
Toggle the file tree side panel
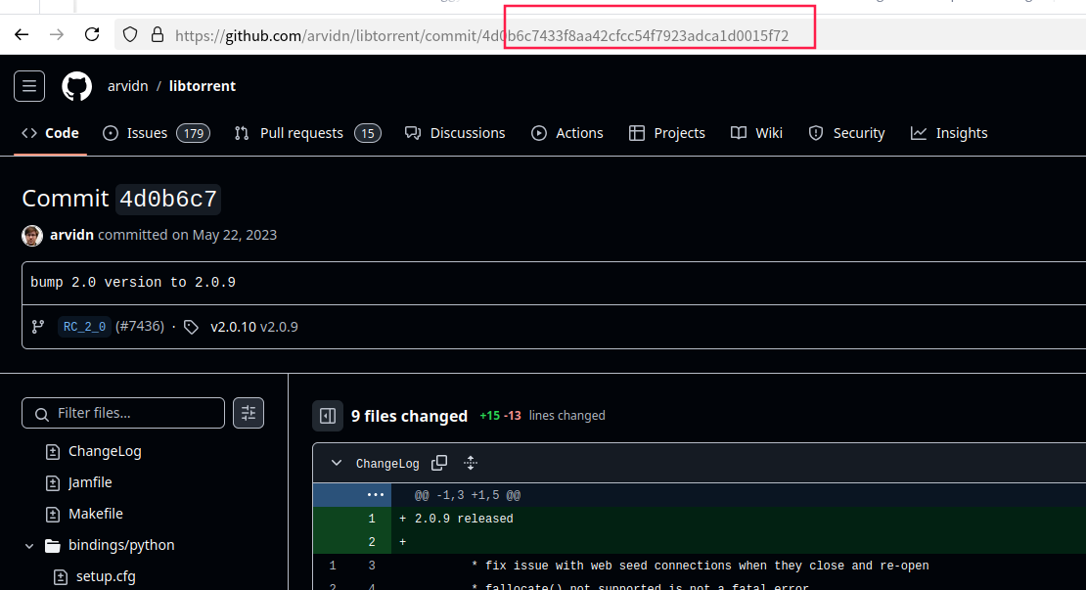click(328, 416)
